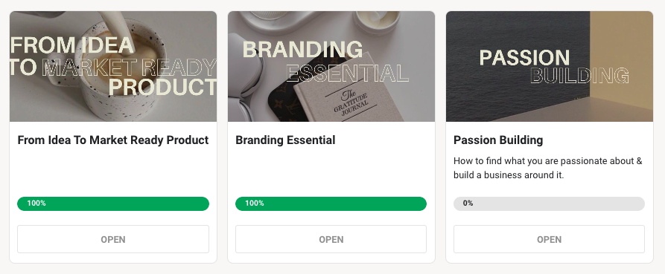Click the Passion Building cover image
The height and width of the screenshot is (274, 665).
click(550, 66)
